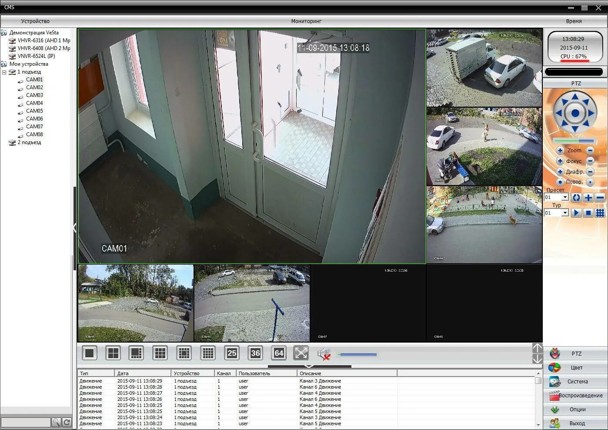Screen dimensions: 608x430
Task: Adjust the volume slider next to the speaker
Action: click(357, 355)
